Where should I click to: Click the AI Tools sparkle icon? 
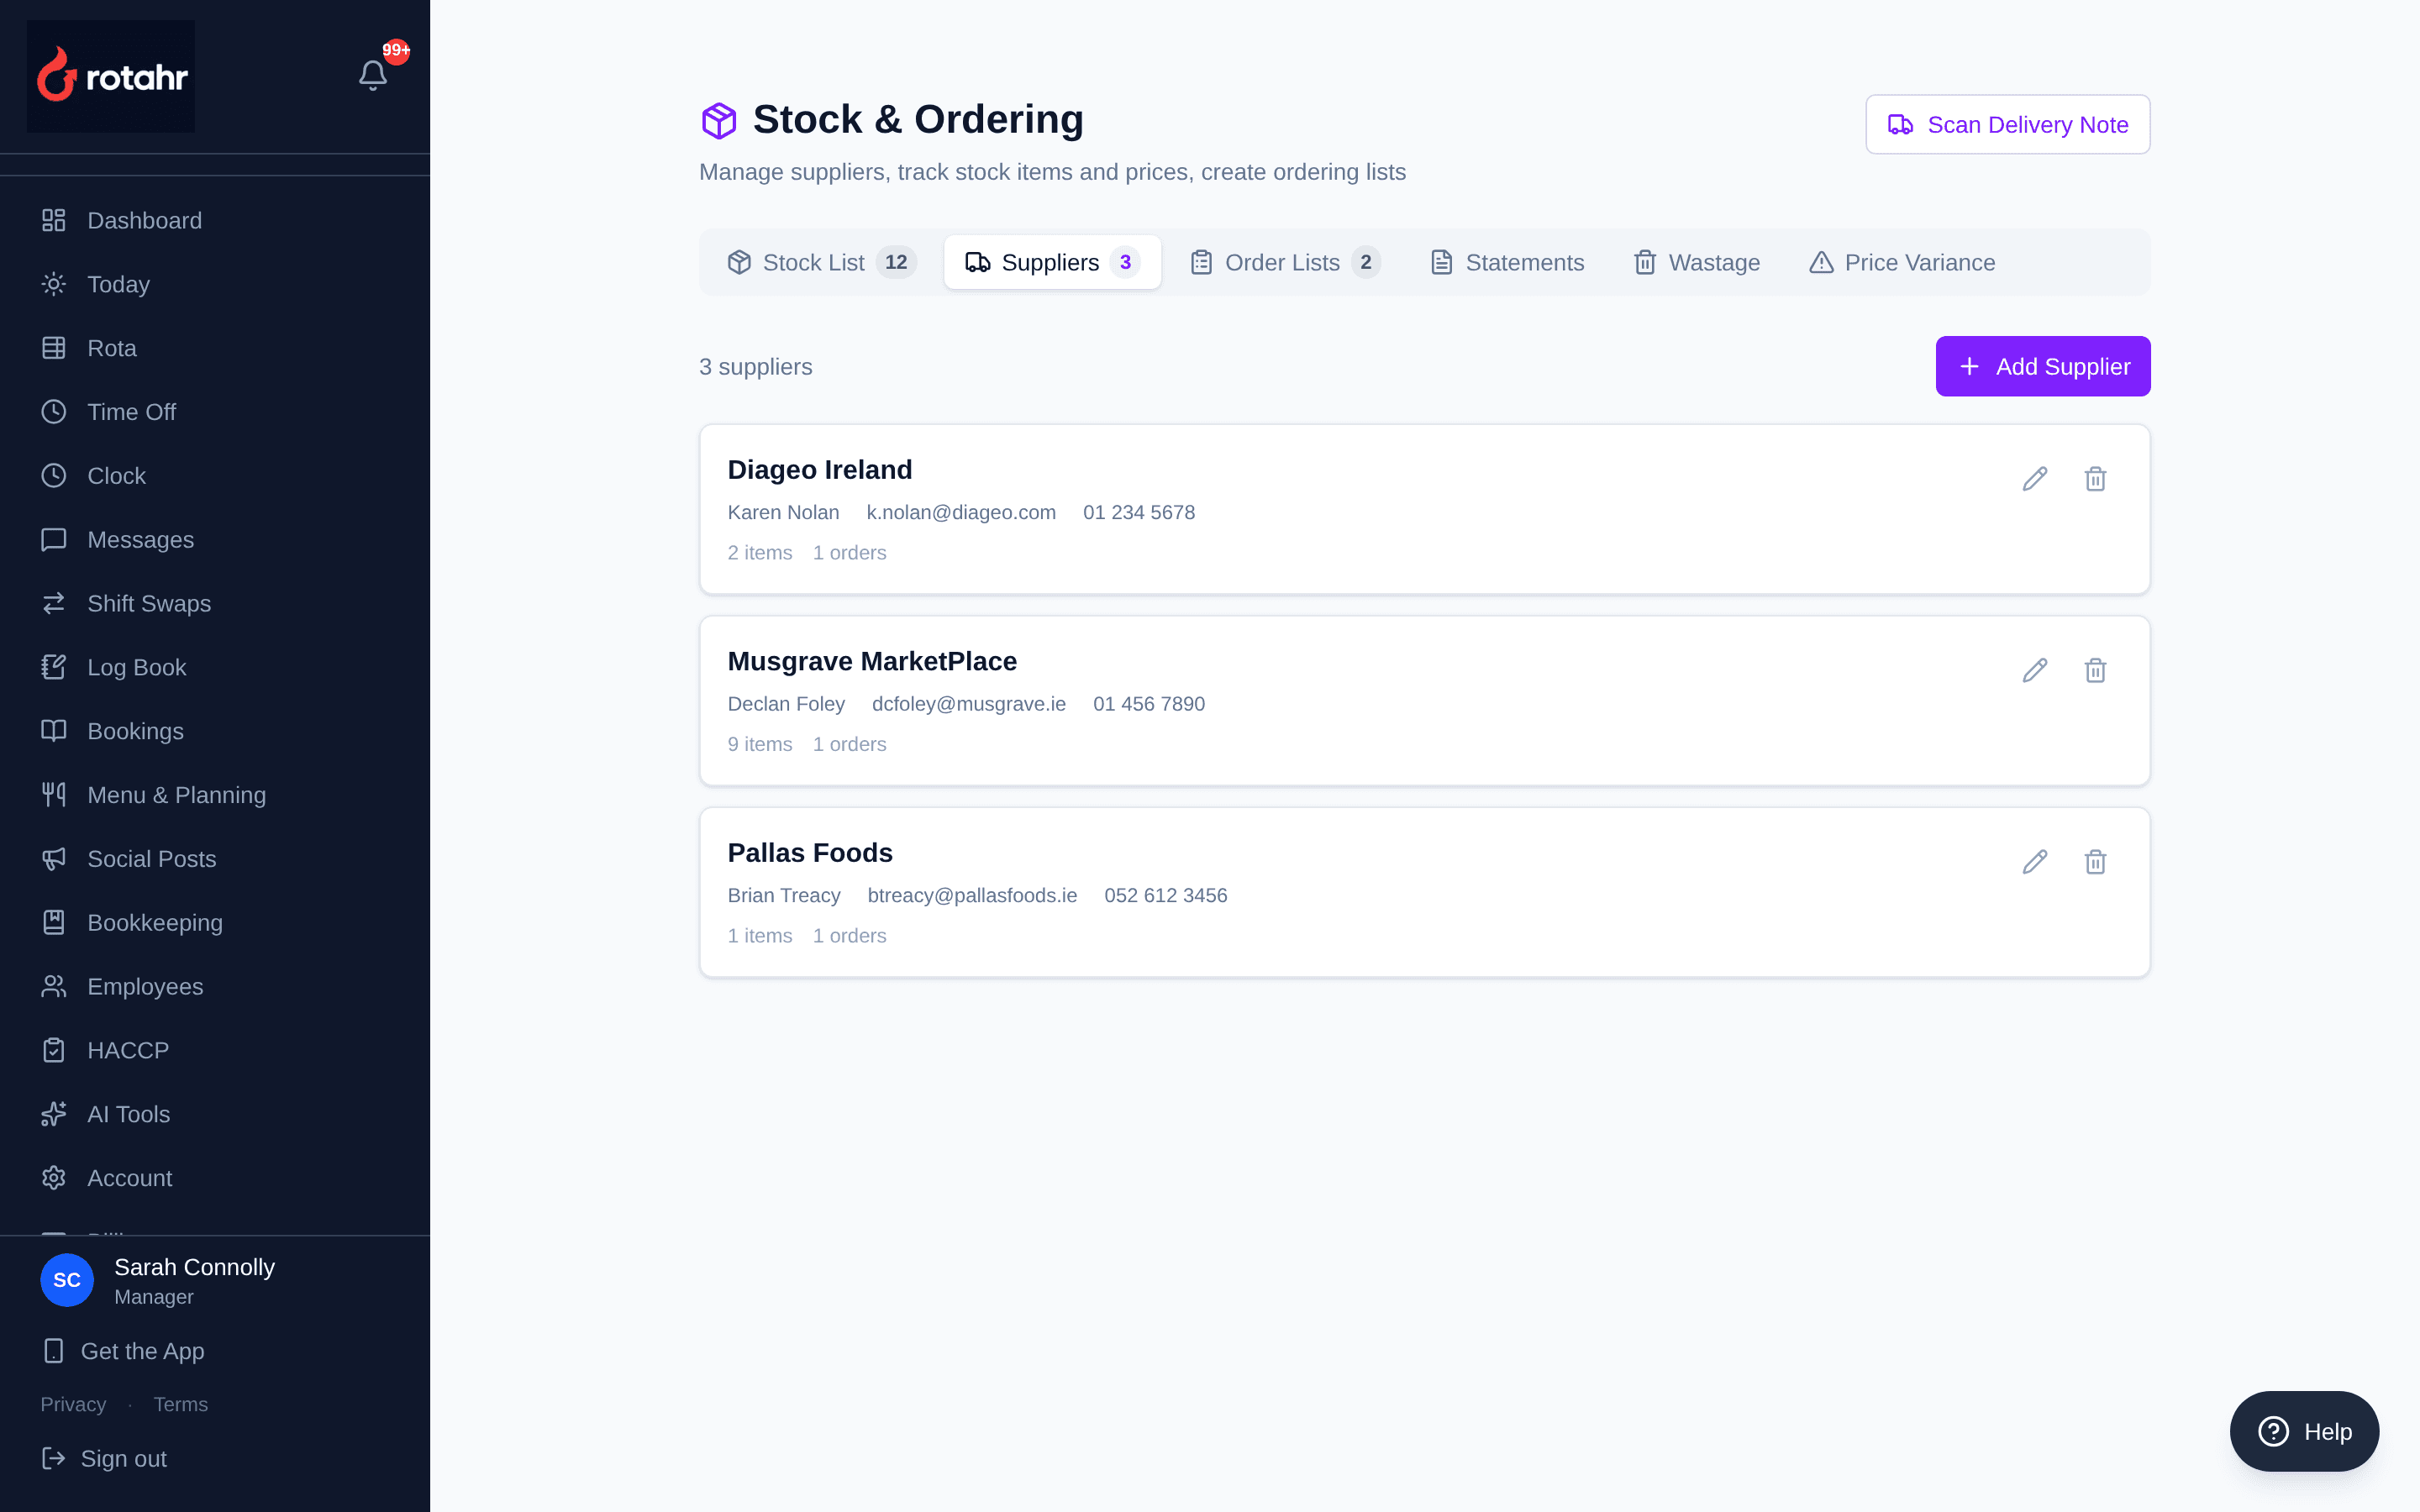click(x=54, y=1114)
